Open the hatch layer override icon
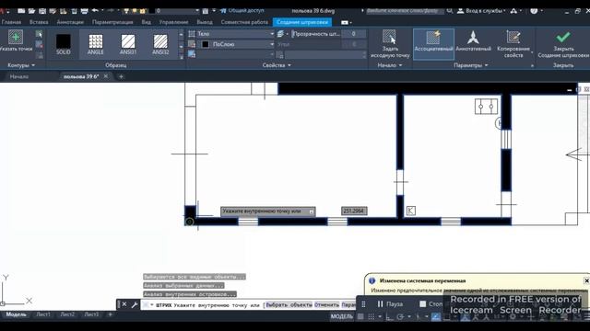This screenshot has width=590, height=331. [280, 34]
